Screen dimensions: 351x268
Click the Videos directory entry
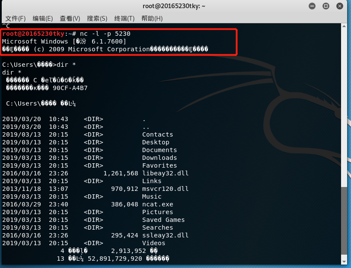154,243
